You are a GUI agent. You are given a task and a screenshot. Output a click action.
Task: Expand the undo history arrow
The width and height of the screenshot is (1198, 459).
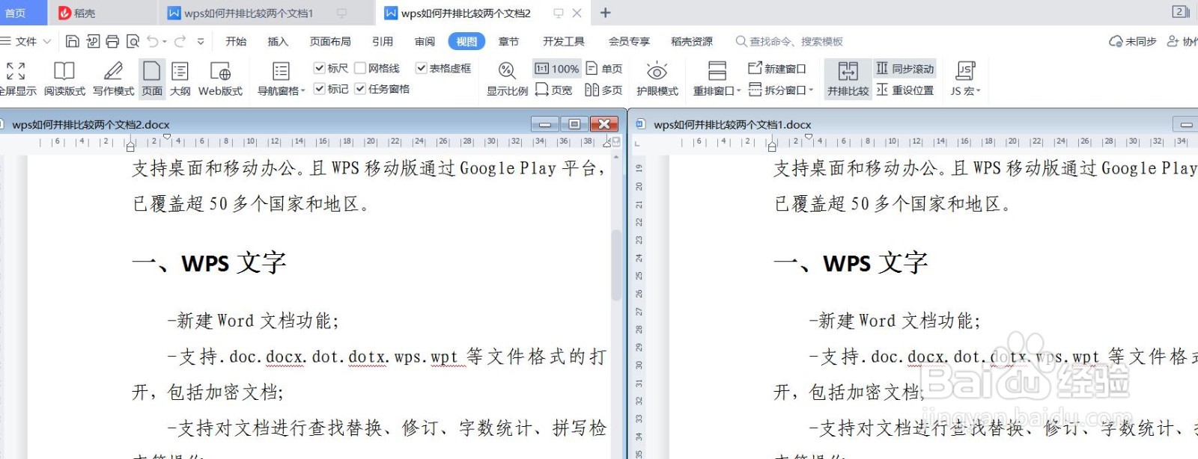pos(165,42)
